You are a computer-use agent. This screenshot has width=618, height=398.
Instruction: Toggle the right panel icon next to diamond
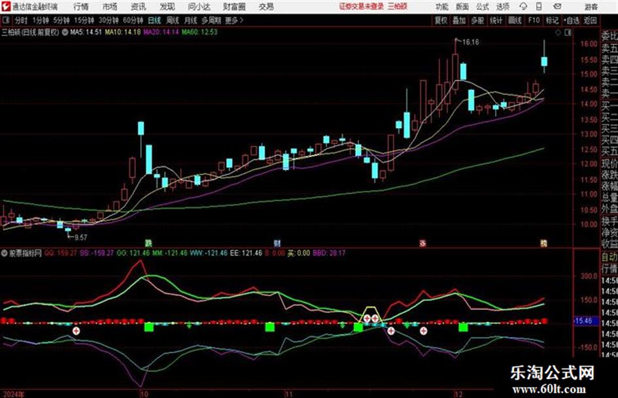point(568,33)
